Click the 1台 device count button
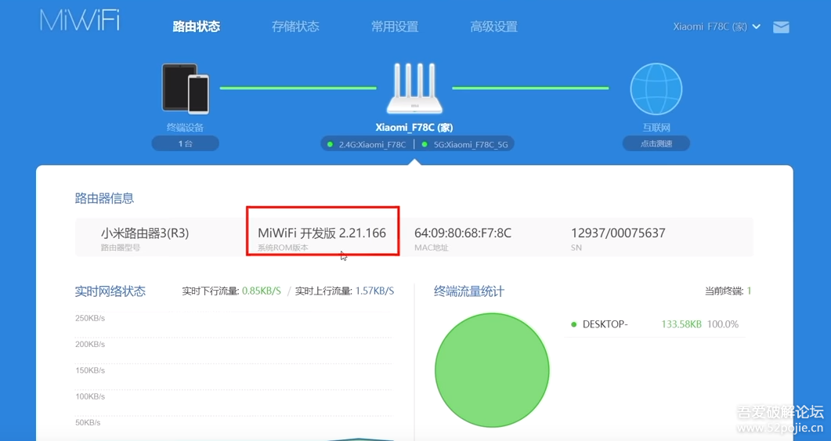 186,143
